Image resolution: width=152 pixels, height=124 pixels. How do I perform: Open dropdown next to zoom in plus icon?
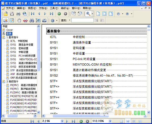click(x=131, y=14)
